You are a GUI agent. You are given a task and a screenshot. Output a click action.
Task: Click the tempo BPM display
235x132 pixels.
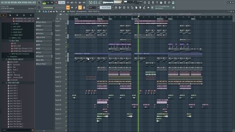tap(62, 3)
